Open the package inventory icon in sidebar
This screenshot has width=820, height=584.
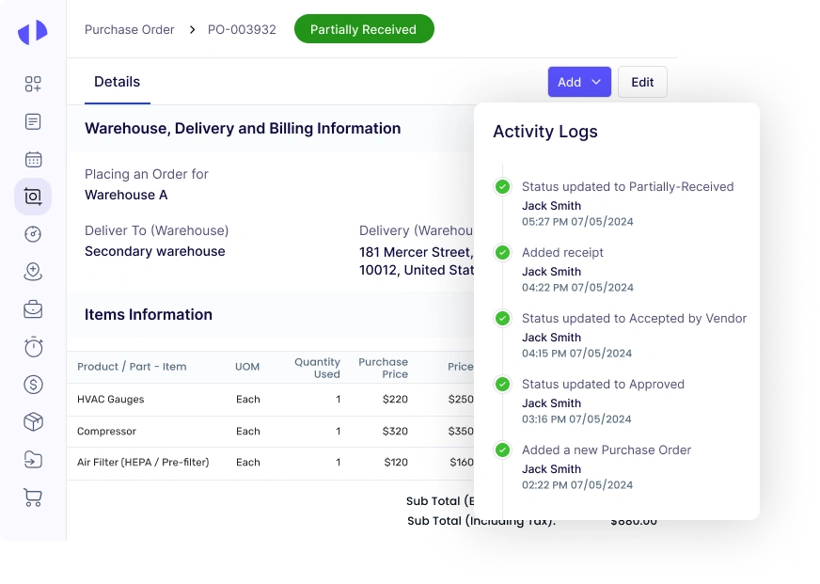33,422
